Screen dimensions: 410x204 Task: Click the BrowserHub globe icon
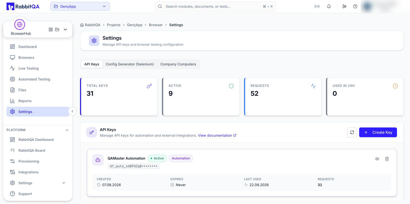tap(20, 24)
